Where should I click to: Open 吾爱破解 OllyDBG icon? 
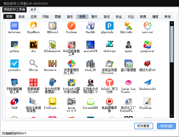click(33, 83)
